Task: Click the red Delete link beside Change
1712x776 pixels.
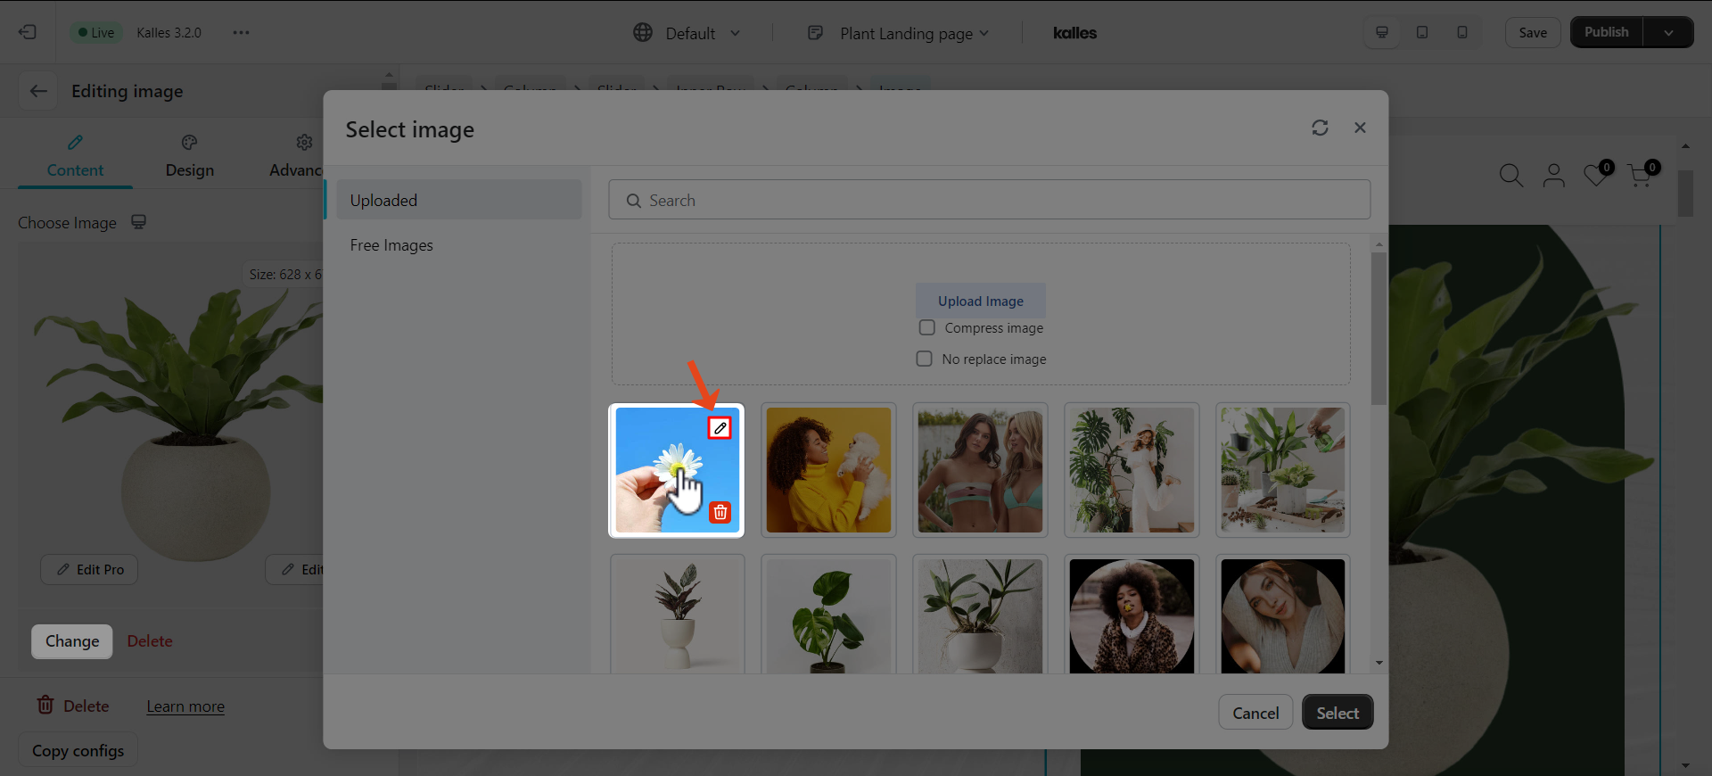Action: [150, 641]
